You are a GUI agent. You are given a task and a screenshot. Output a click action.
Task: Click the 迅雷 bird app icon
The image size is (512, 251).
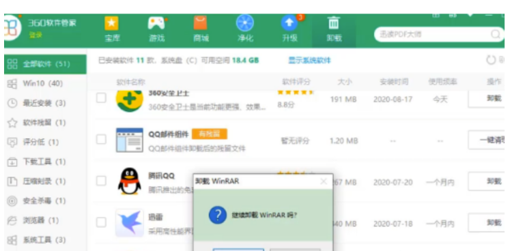point(130,223)
